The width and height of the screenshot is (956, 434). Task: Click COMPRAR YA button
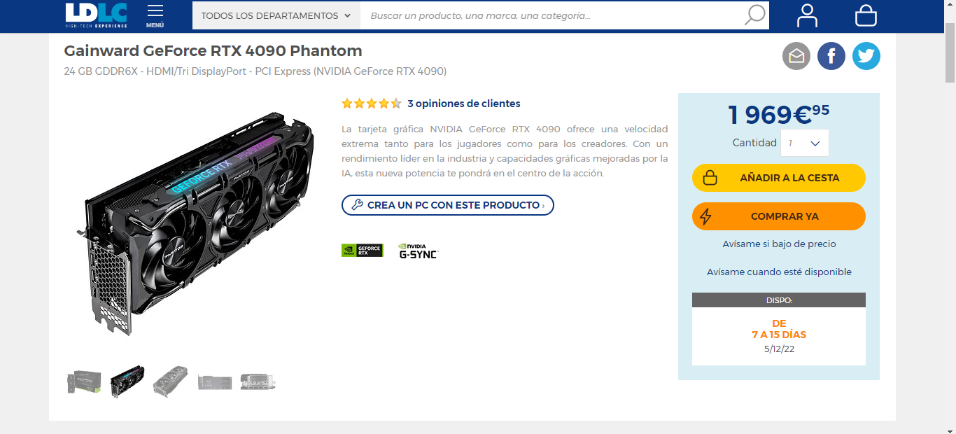click(x=779, y=216)
